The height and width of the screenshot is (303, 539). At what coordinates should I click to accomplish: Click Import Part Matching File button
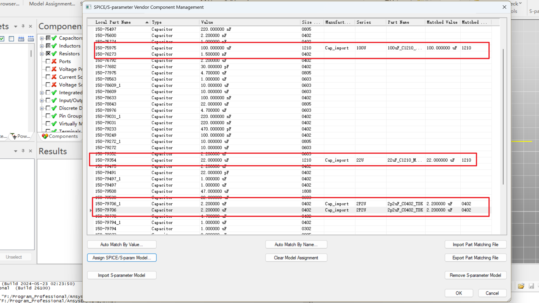point(476,245)
